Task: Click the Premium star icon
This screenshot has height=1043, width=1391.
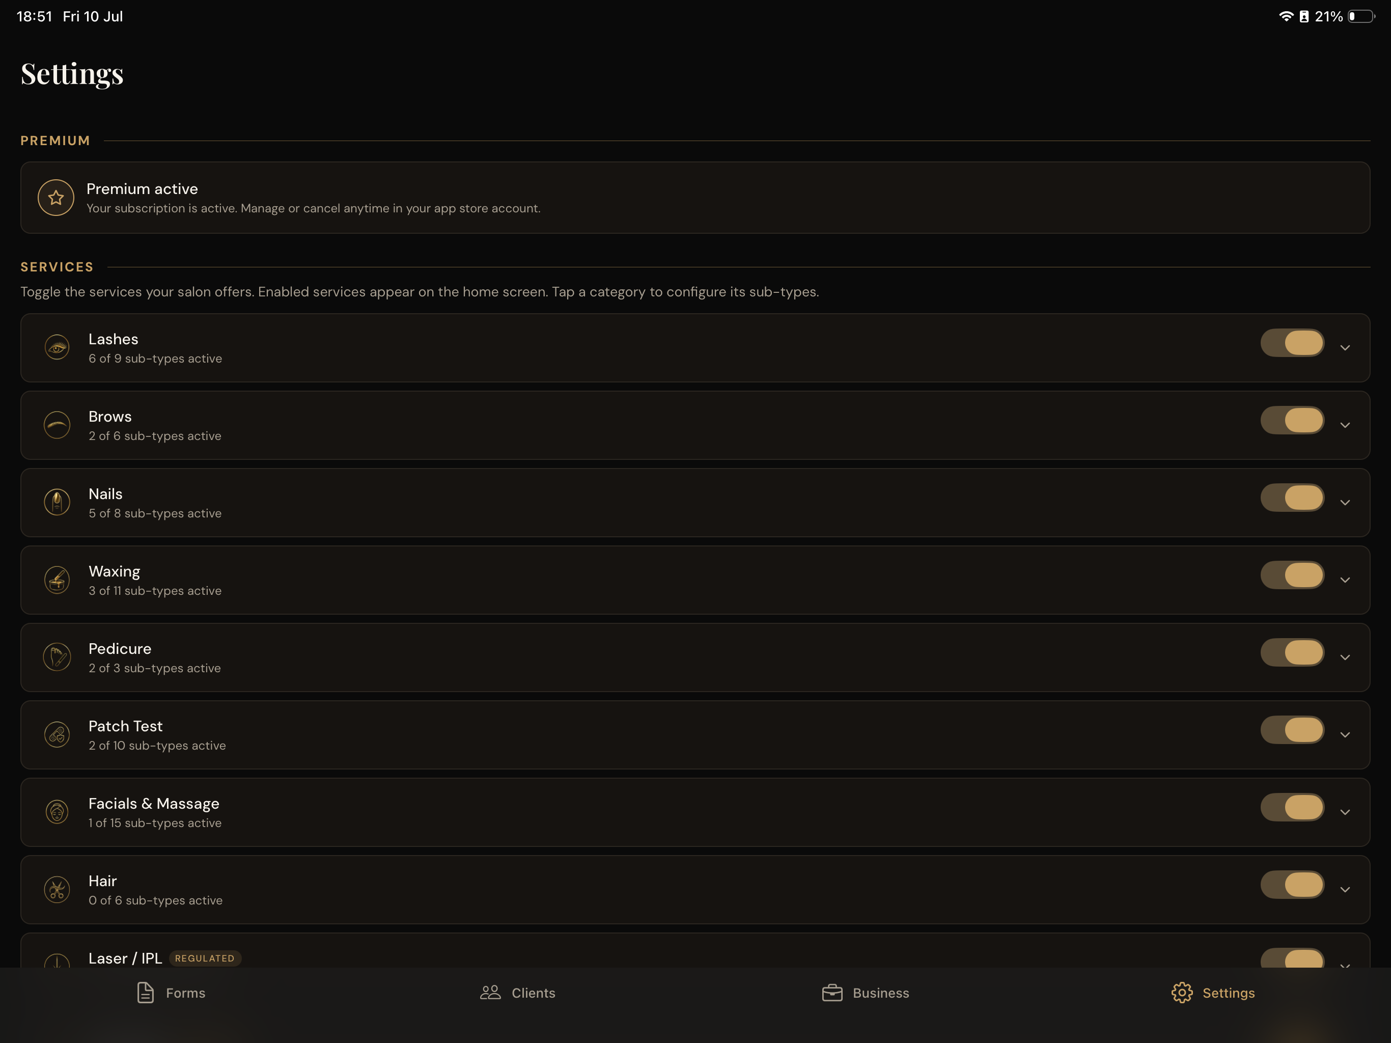Action: coord(56,198)
